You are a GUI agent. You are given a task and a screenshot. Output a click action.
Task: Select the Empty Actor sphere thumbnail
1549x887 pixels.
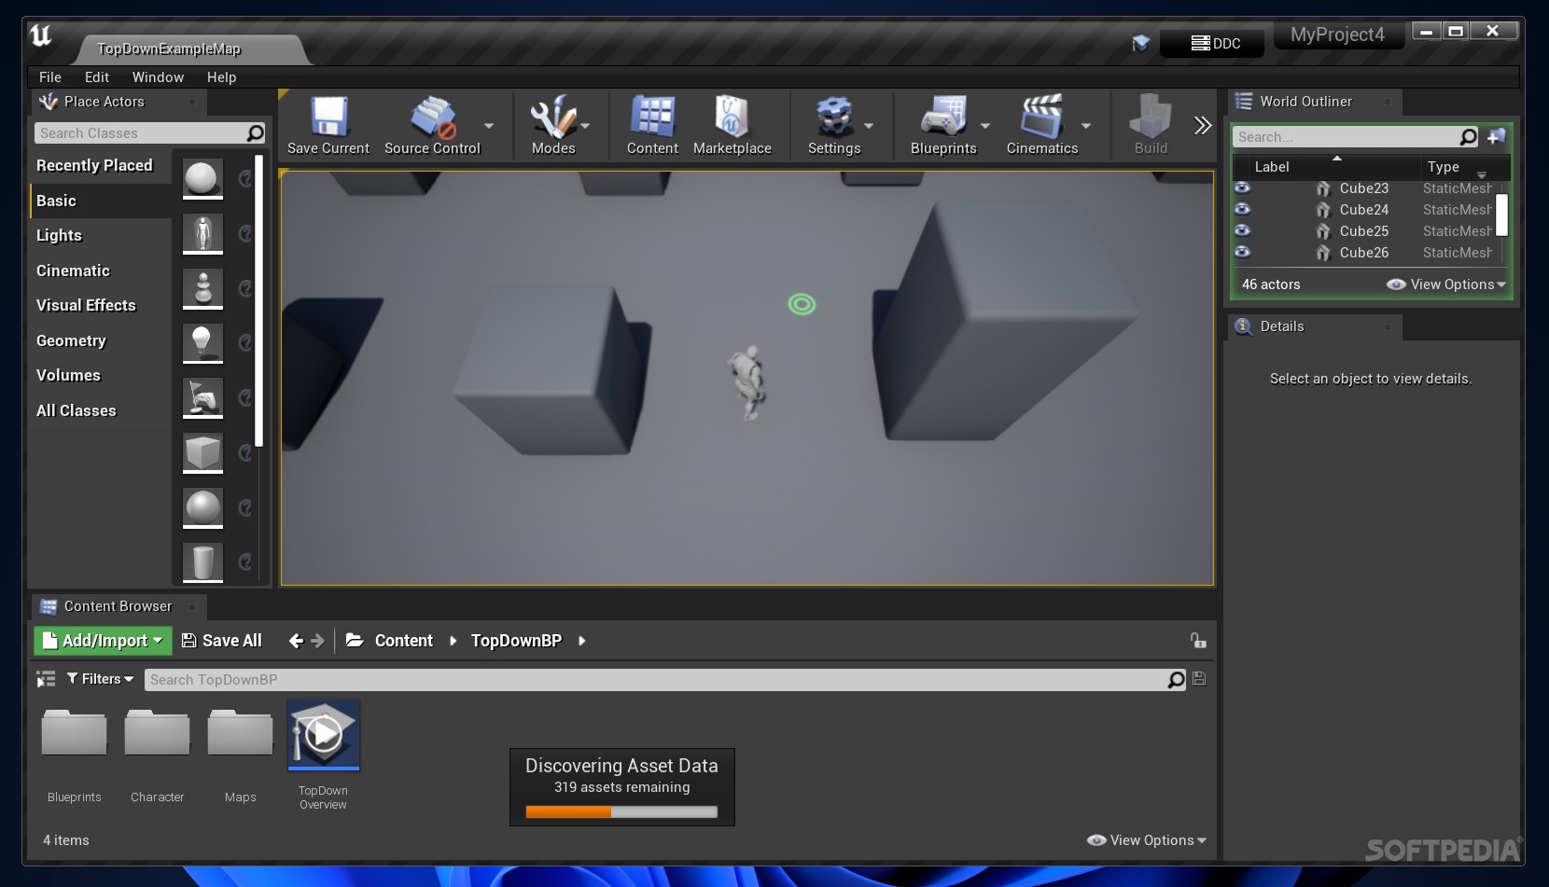(x=202, y=178)
